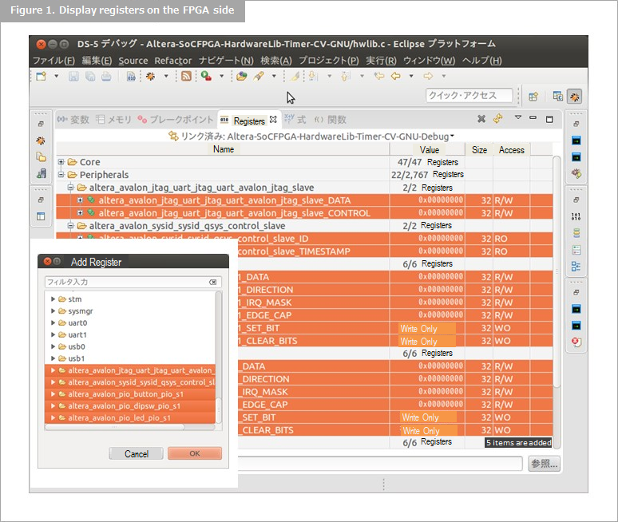Expand the usb1 folder node
This screenshot has height=522, width=618.
(53, 358)
